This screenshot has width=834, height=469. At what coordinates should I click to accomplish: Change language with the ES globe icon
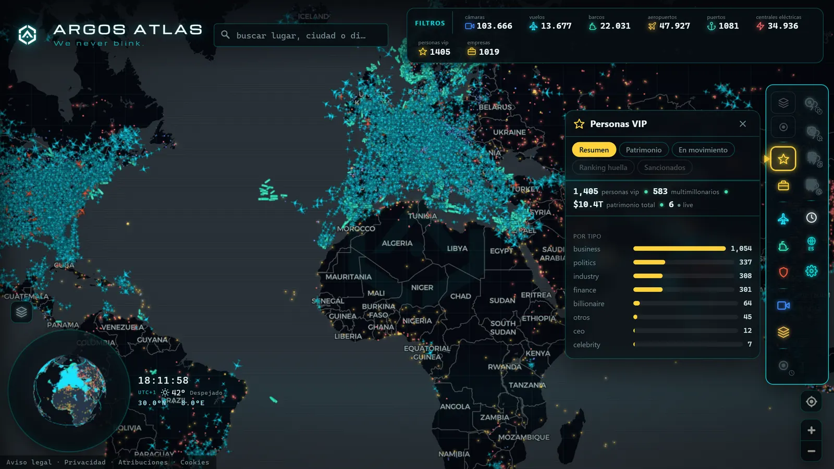coord(811,243)
